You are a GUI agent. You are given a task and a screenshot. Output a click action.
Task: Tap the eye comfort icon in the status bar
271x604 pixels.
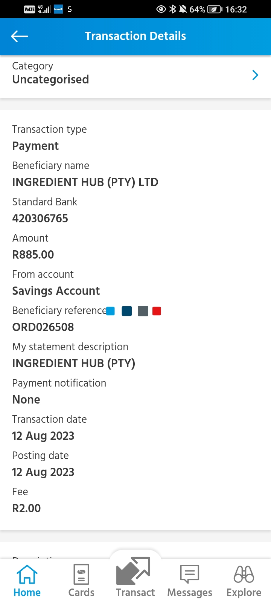tap(161, 9)
